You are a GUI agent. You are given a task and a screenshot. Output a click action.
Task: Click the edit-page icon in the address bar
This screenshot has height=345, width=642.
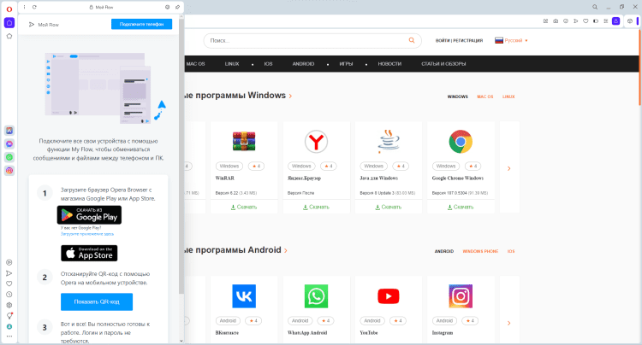(x=545, y=20)
